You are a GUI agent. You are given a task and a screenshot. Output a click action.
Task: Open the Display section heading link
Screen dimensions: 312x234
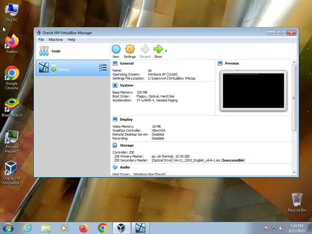pos(126,119)
